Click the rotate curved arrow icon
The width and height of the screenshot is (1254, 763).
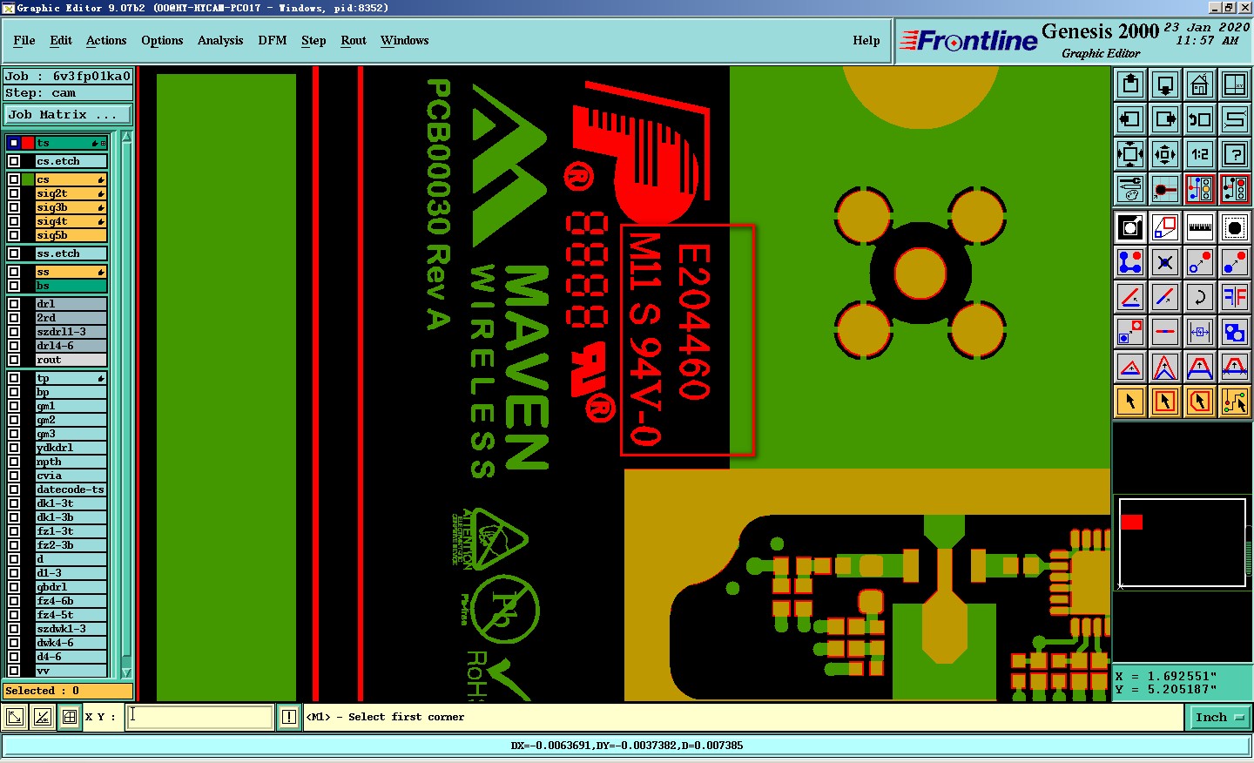coord(1200,297)
